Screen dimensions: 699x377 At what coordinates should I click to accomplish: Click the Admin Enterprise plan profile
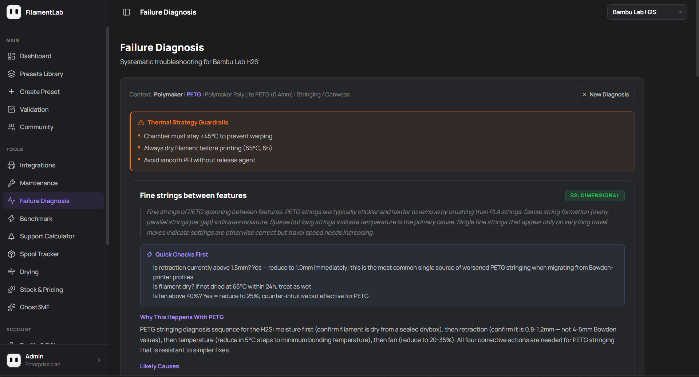click(54, 360)
